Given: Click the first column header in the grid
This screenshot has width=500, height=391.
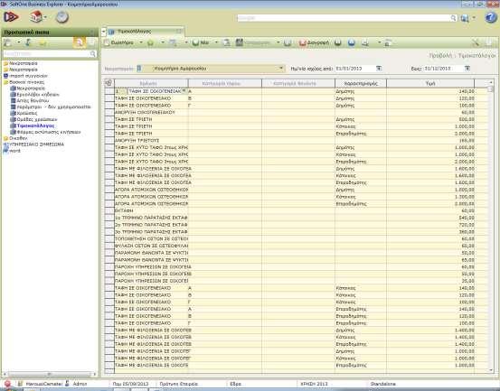Looking at the screenshot, I should tap(151, 83).
